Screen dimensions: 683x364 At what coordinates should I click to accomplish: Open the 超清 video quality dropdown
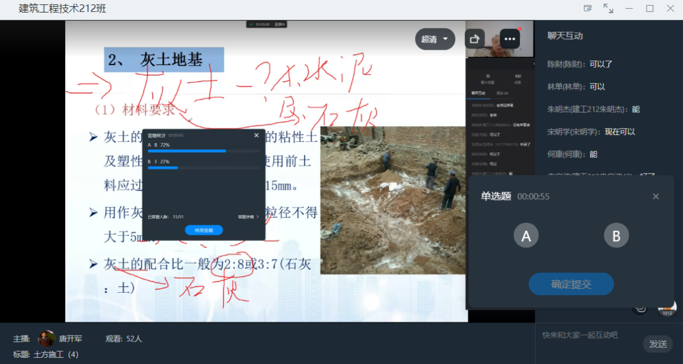[x=434, y=39]
